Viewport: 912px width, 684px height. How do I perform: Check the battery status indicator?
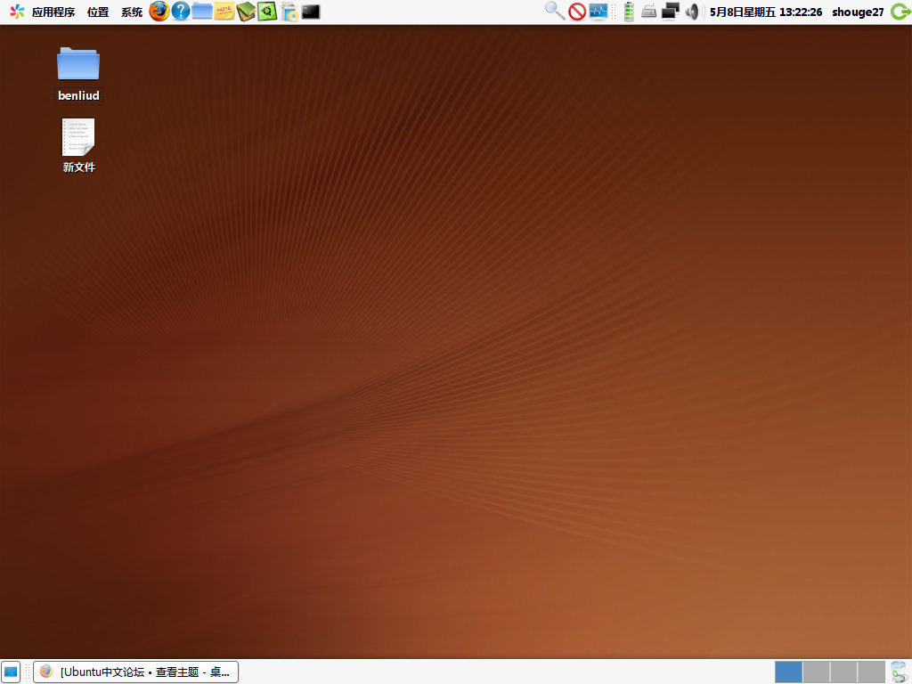pyautogui.click(x=629, y=12)
